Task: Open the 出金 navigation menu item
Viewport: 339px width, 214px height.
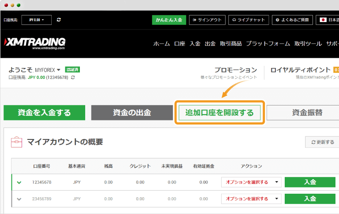Action: pyautogui.click(x=210, y=44)
